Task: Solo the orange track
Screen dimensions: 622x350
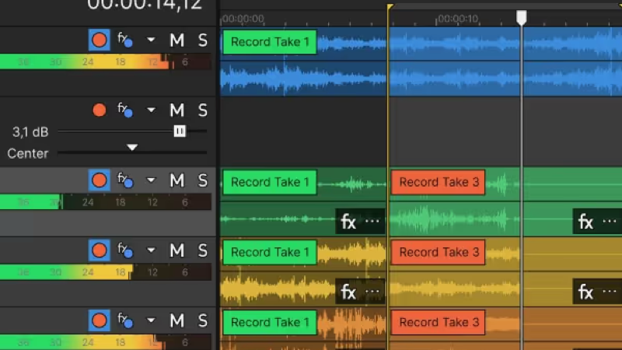Action: [x=202, y=320]
